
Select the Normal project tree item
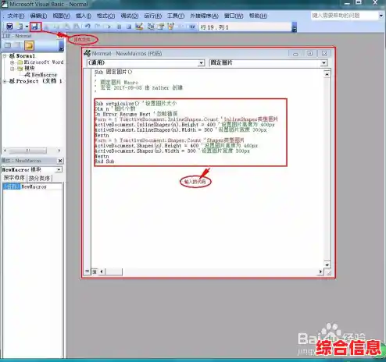pos(22,56)
